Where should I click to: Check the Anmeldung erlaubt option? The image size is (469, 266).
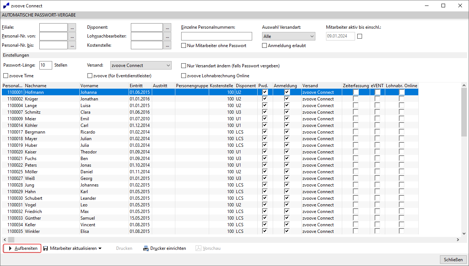(264, 45)
